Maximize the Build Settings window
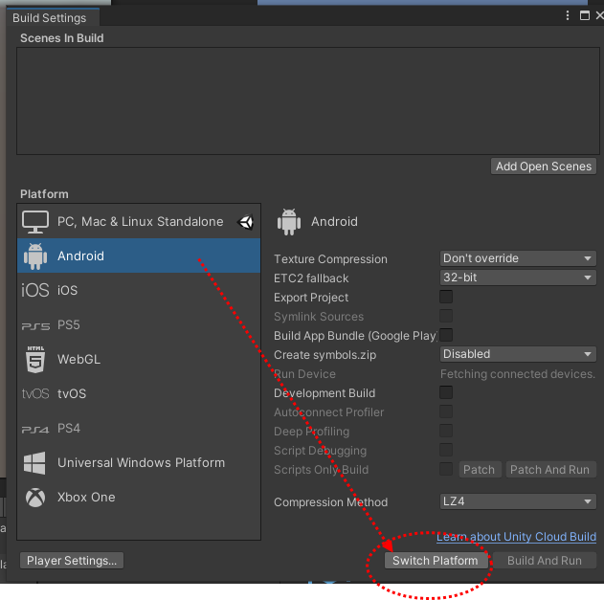 (x=584, y=15)
